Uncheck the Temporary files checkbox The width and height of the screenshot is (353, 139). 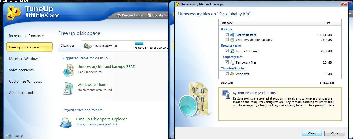click(x=227, y=62)
